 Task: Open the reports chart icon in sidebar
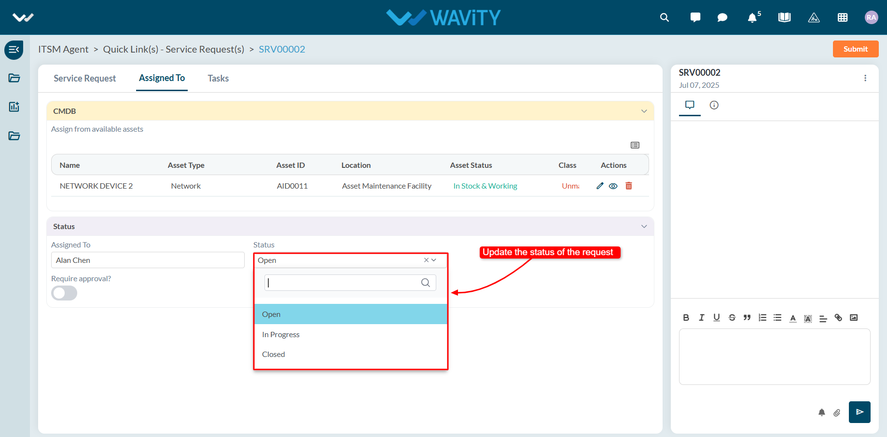click(x=14, y=107)
